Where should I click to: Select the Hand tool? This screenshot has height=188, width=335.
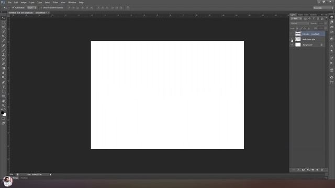point(3,101)
